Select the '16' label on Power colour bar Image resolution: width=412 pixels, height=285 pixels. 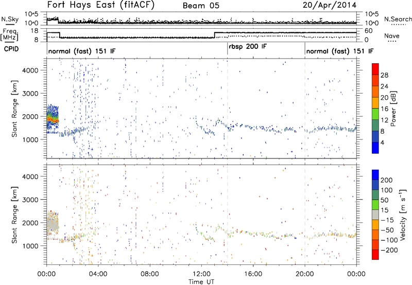pos(384,109)
